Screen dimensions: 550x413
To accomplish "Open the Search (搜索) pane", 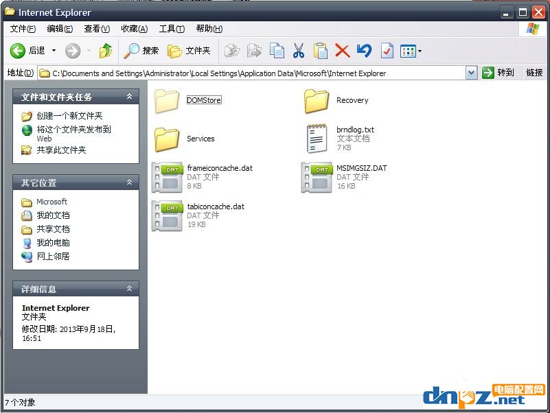I will 141,51.
